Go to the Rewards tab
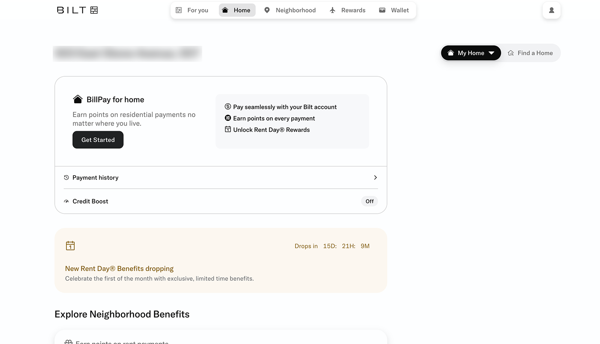This screenshot has width=600, height=344. point(347,10)
